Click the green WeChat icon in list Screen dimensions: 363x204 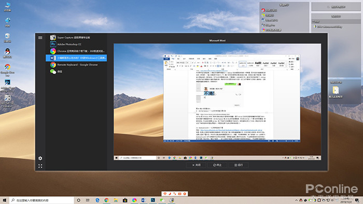pyautogui.click(x=53, y=71)
